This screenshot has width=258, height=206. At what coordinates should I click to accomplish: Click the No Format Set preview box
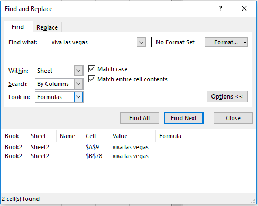[175, 42]
